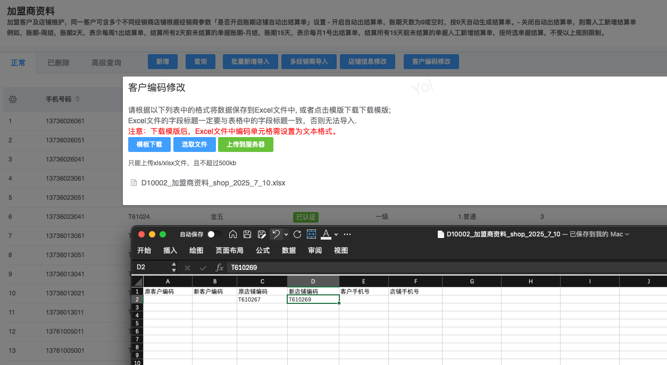This screenshot has height=365, width=667.
Task: Open the Undo history dropdown arrow
Action: 286,234
